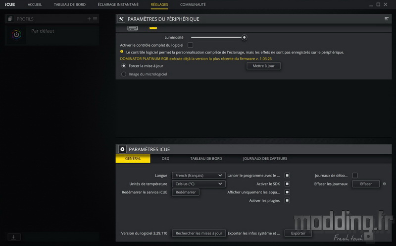Open Éclairage instantané menu
396x246 pixels.
click(x=118, y=4)
